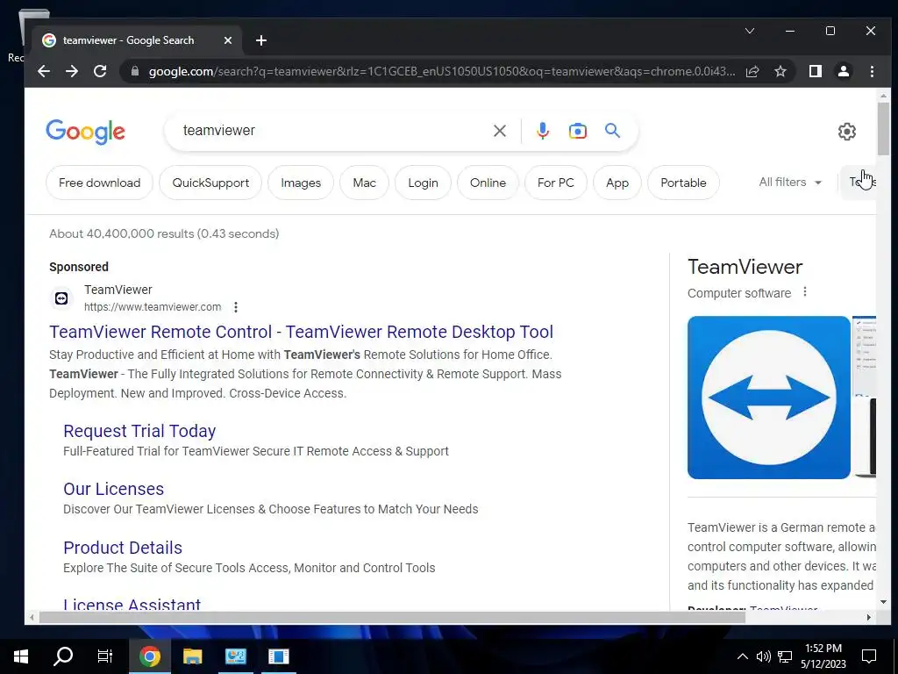Click the Google logo
The height and width of the screenshot is (674, 898).
[85, 132]
